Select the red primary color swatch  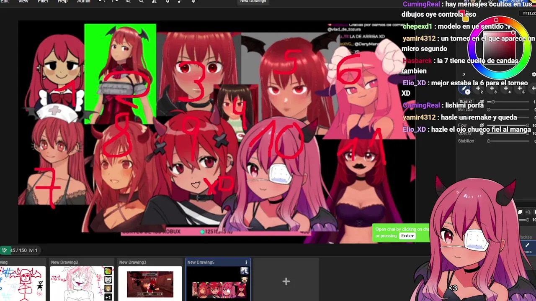click(x=462, y=13)
